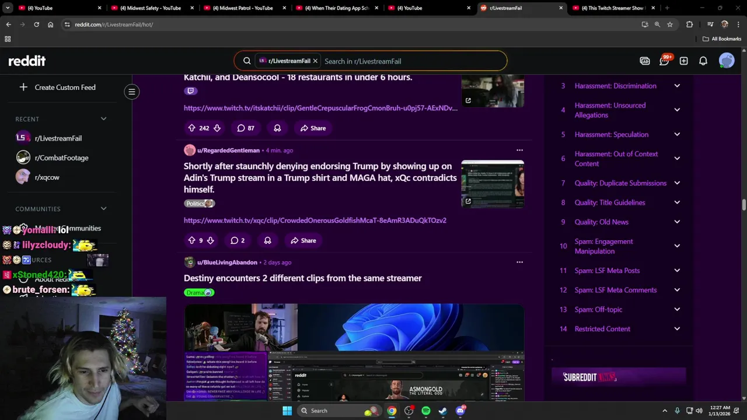Open the Destiny post image preview
747x420 pixels.
click(x=354, y=352)
